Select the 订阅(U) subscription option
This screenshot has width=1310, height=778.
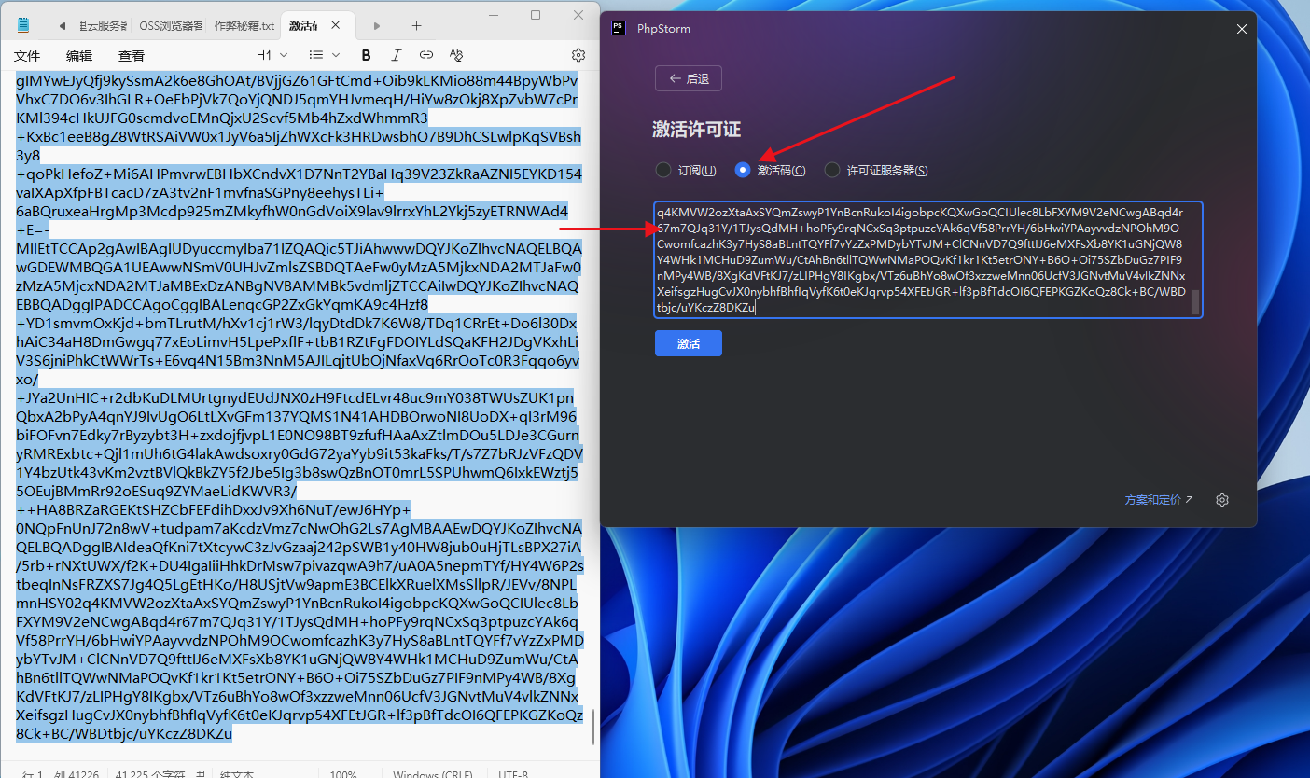click(x=686, y=170)
